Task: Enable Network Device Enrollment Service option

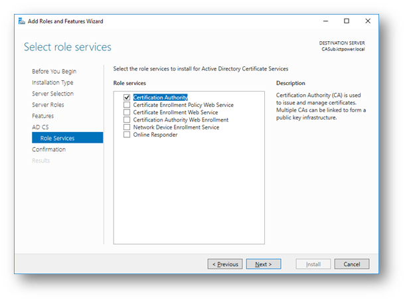Action: pos(127,127)
